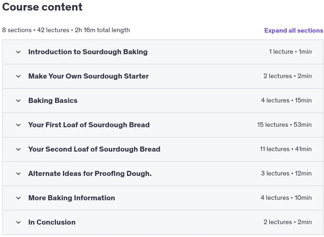This screenshot has height=237, width=324.
Task: Open Your Second Loaf of Sourdough Bread title
Action: click(94, 149)
